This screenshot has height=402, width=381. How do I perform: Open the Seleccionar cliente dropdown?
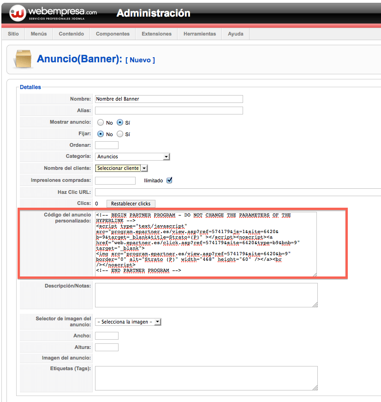click(x=121, y=168)
